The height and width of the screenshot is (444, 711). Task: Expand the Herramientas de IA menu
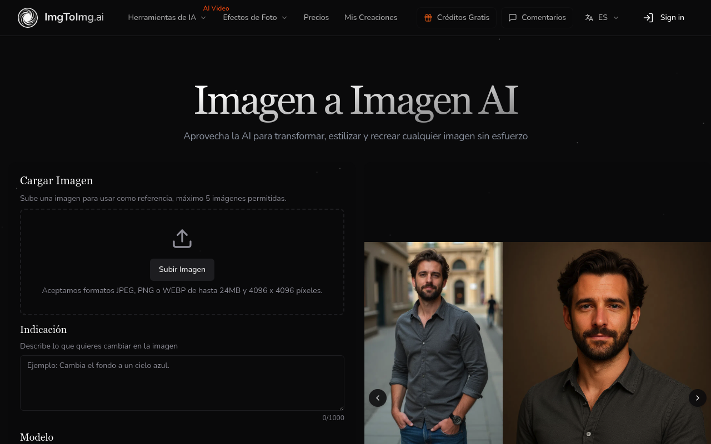click(x=167, y=18)
